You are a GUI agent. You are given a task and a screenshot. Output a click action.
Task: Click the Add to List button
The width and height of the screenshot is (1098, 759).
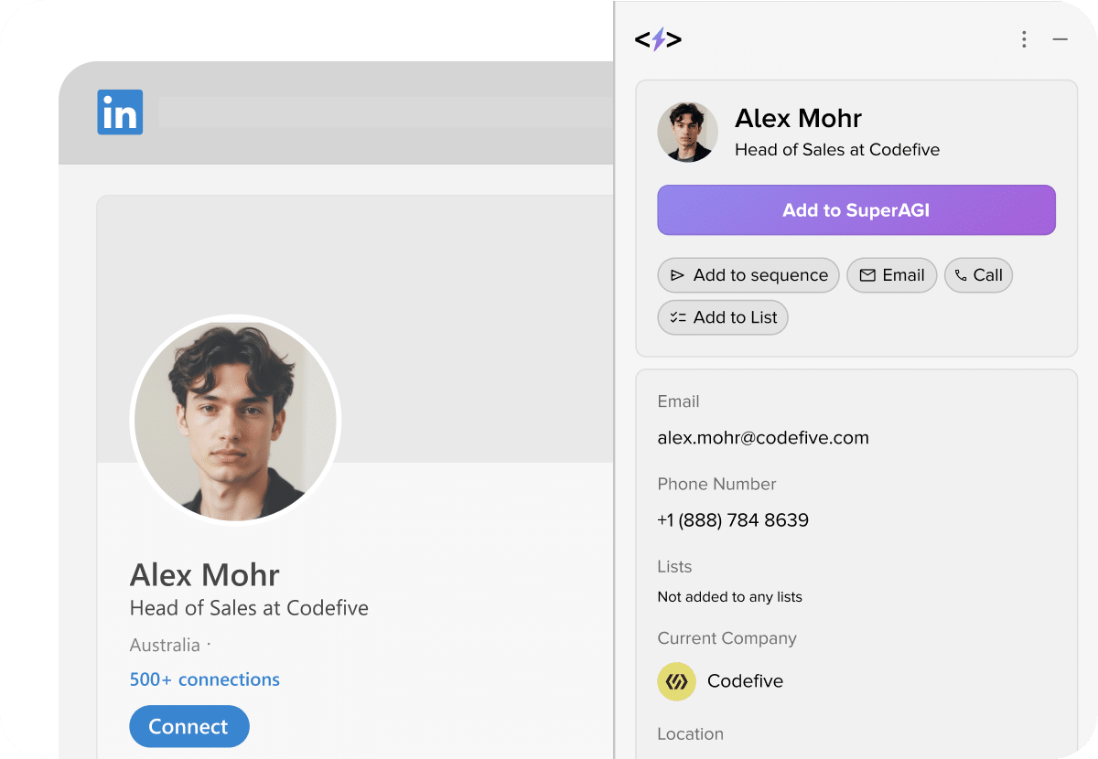[x=723, y=317]
